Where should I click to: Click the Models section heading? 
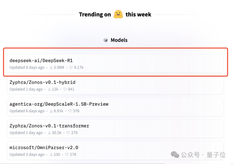[119, 40]
